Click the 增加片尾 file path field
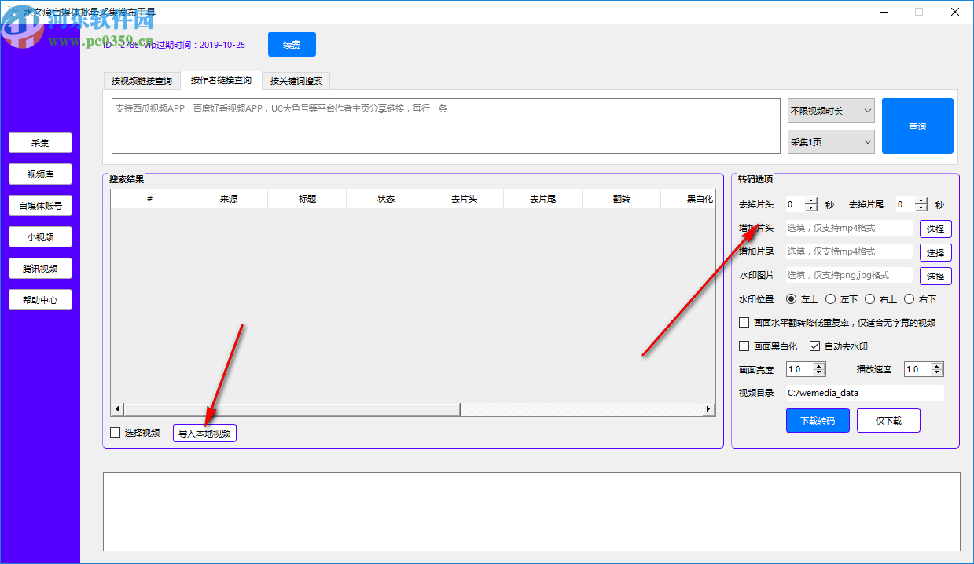974x564 pixels. point(849,252)
